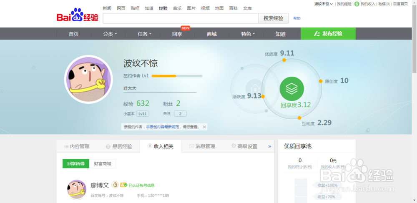This screenshot has height=203, width=417.
Task: Close the 非原创内容 notice banner
Action: (x=204, y=127)
